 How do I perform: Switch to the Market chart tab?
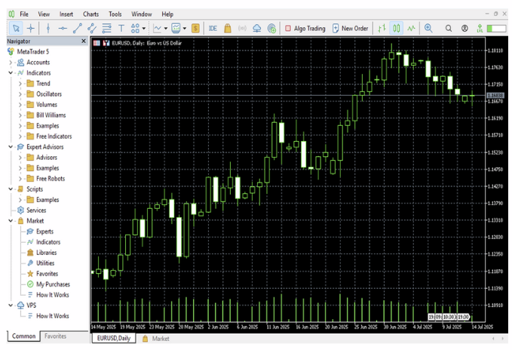[x=160, y=339]
